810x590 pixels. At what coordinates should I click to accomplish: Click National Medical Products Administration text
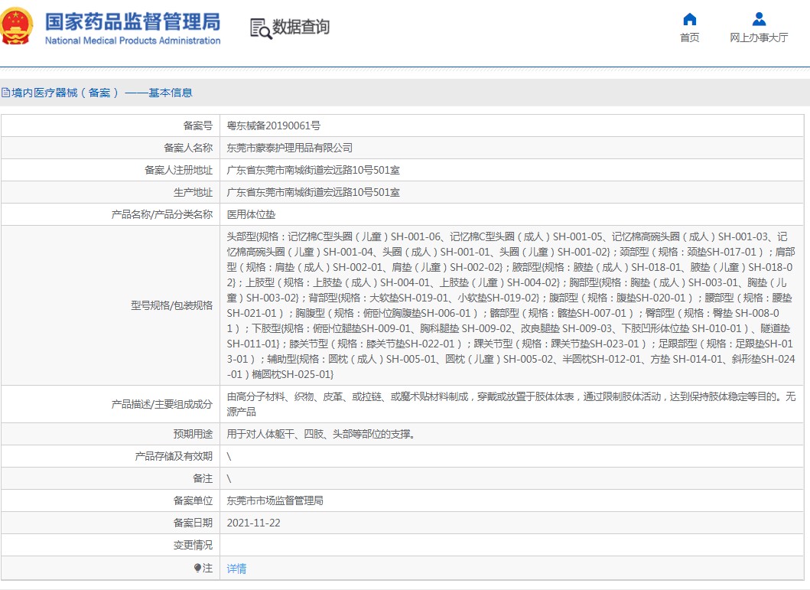point(133,41)
